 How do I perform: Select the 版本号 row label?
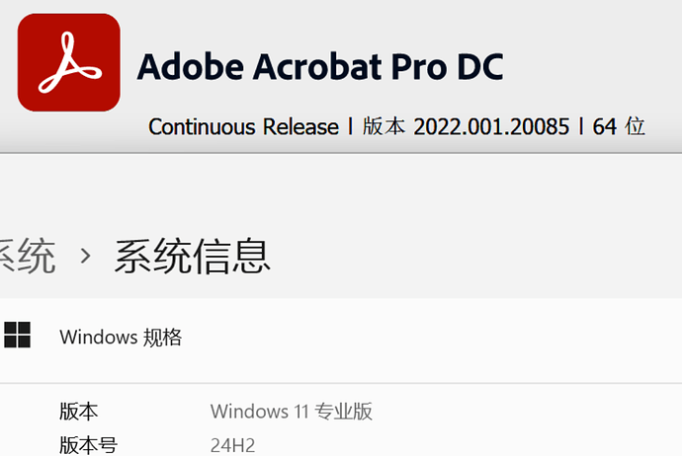[x=89, y=445]
